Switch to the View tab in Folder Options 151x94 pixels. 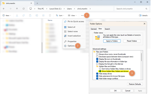tap(100, 29)
